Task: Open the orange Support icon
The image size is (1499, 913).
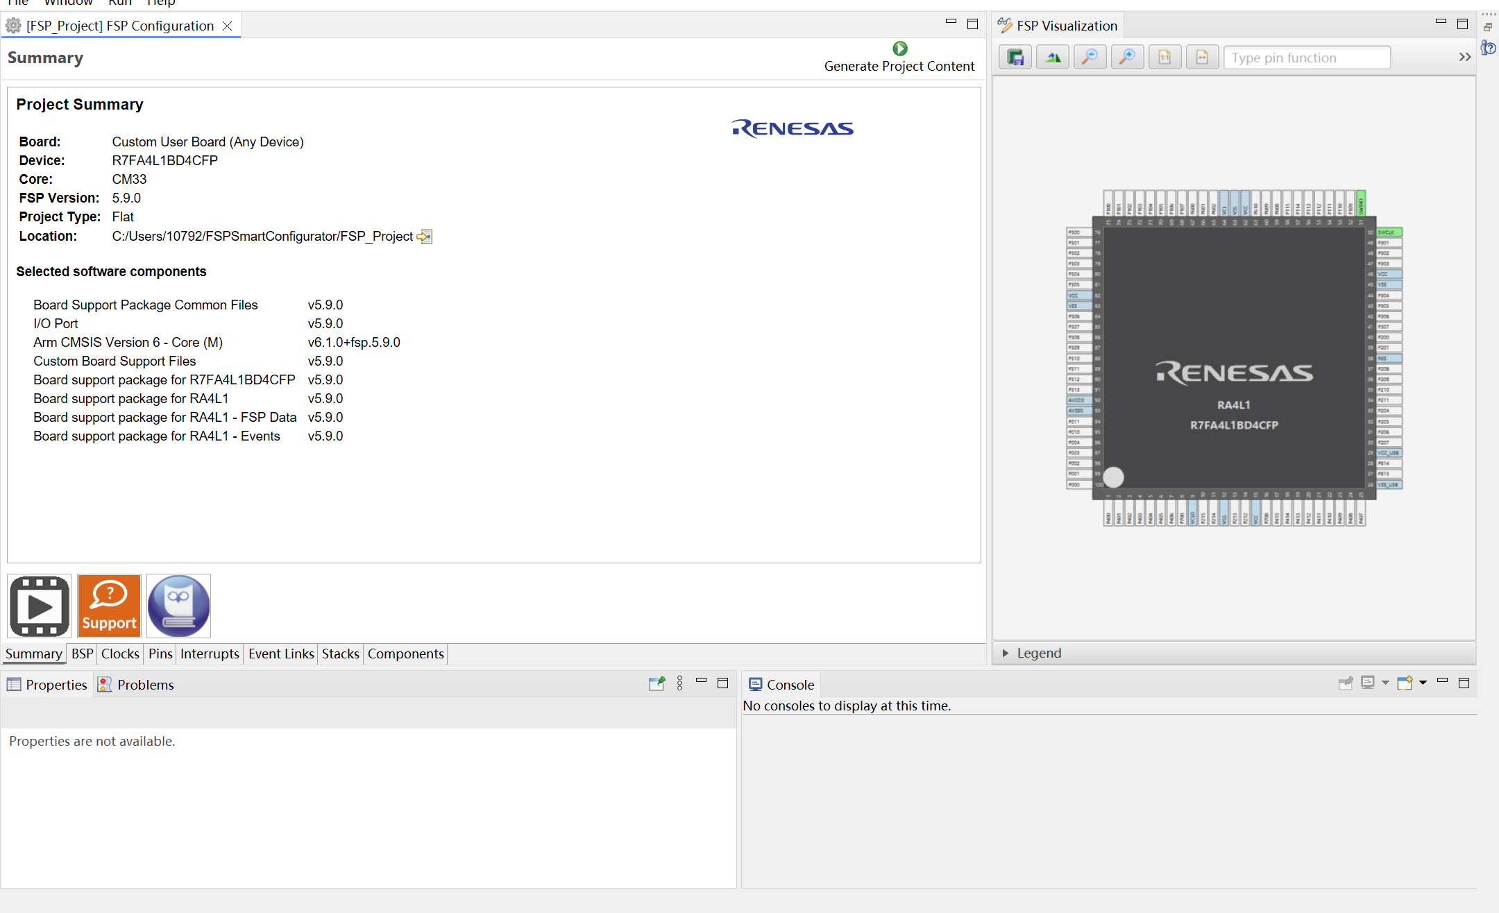Action: 109,606
